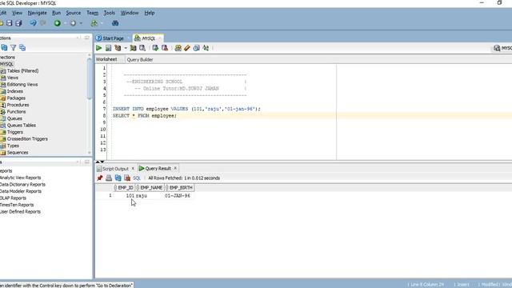The height and width of the screenshot is (288, 512).
Task: Open Data Dictionary Reports in Reports panel
Action: coord(22,185)
